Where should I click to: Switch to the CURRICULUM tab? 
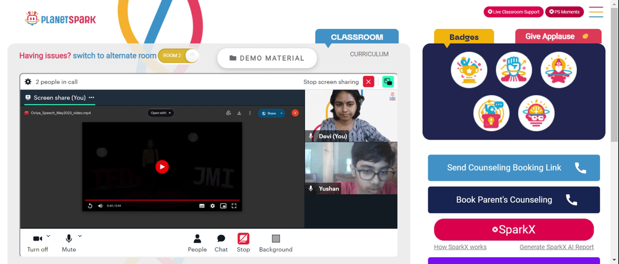[x=369, y=54]
